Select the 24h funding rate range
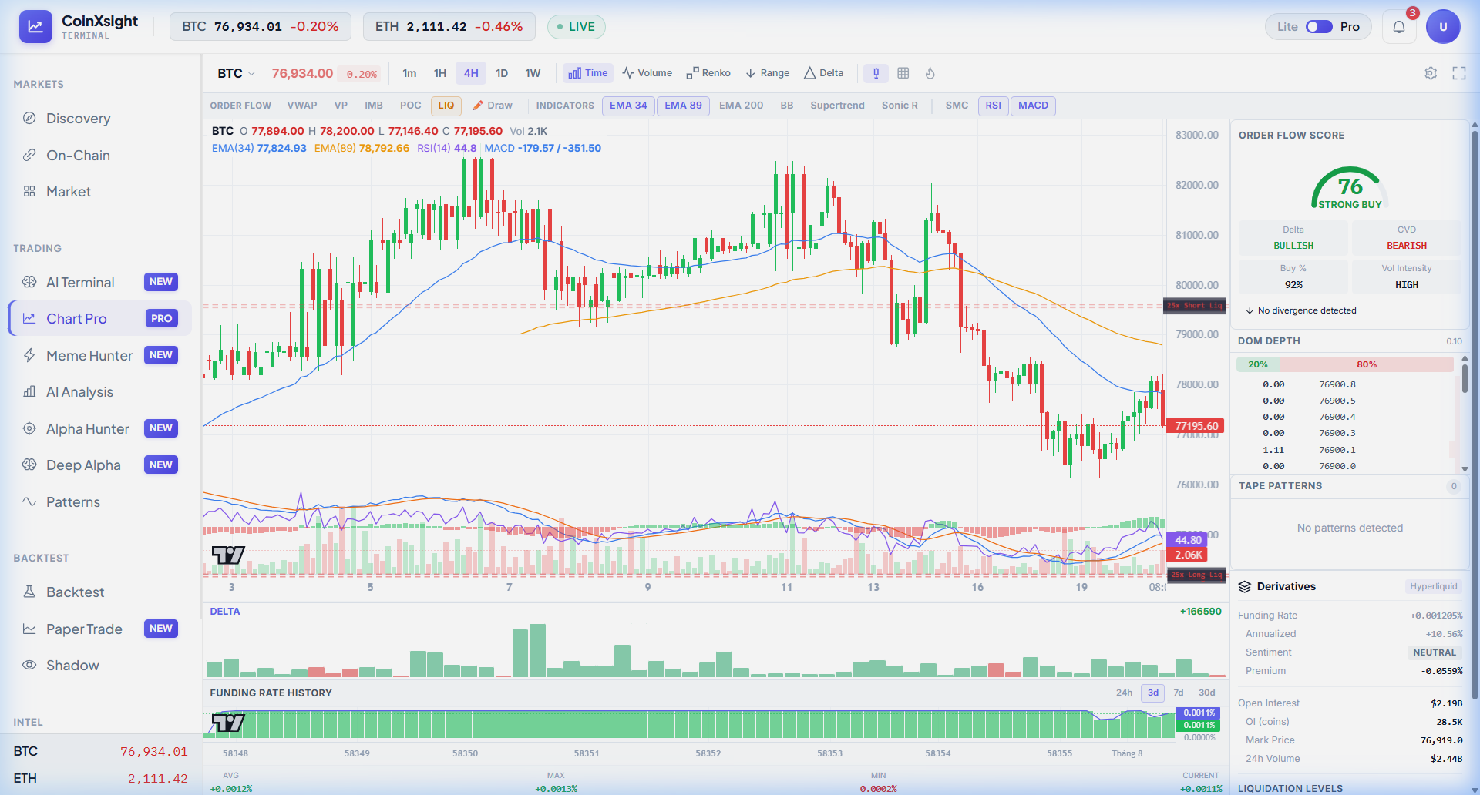1480x795 pixels. (x=1125, y=693)
